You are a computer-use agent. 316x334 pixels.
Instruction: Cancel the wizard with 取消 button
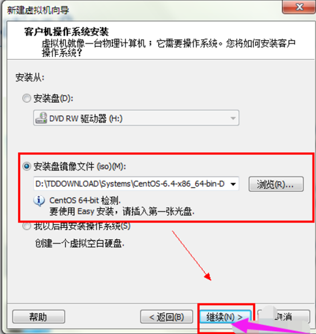point(283,317)
